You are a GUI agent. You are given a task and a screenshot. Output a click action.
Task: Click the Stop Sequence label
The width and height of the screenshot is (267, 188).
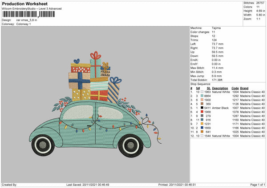(x=201, y=83)
